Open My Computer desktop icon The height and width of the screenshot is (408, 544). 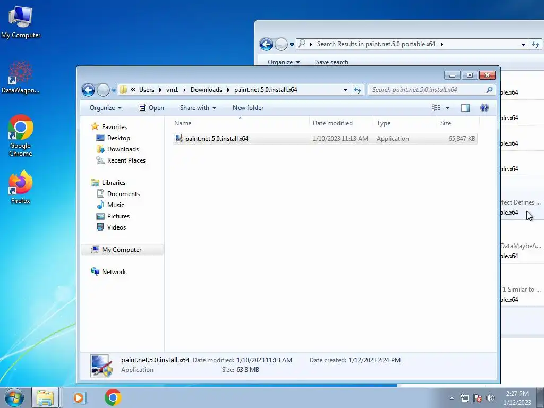point(21,22)
